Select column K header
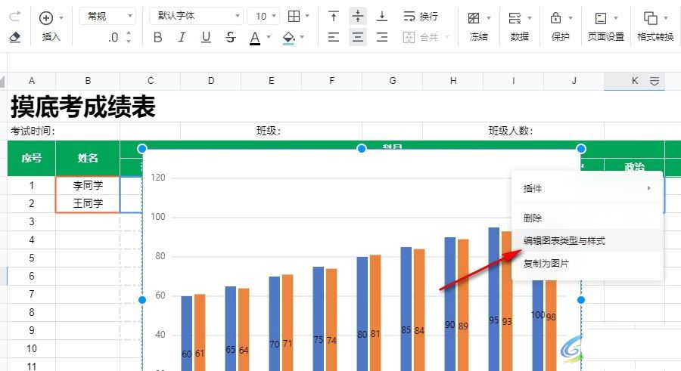This screenshot has width=681, height=371. pyautogui.click(x=635, y=81)
